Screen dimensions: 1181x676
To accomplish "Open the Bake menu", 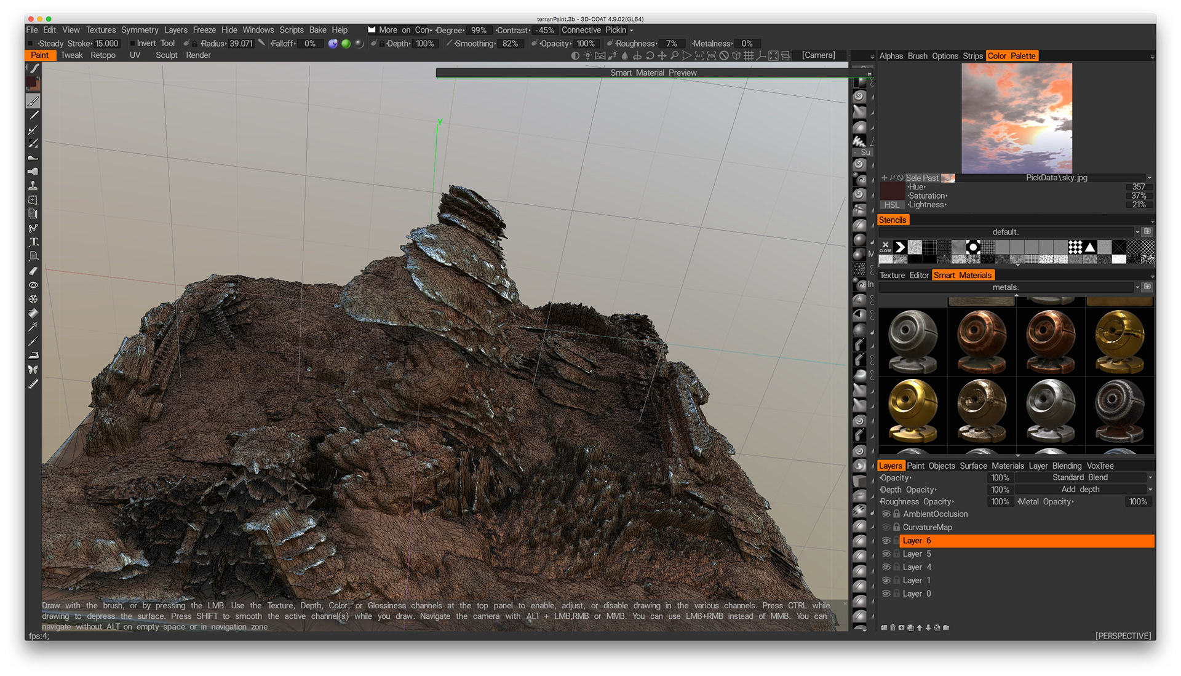I will click(x=317, y=30).
